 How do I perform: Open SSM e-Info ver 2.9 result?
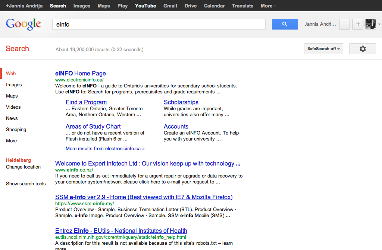click(x=144, y=197)
